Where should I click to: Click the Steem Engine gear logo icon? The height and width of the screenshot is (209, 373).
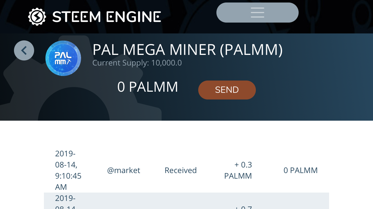click(37, 17)
